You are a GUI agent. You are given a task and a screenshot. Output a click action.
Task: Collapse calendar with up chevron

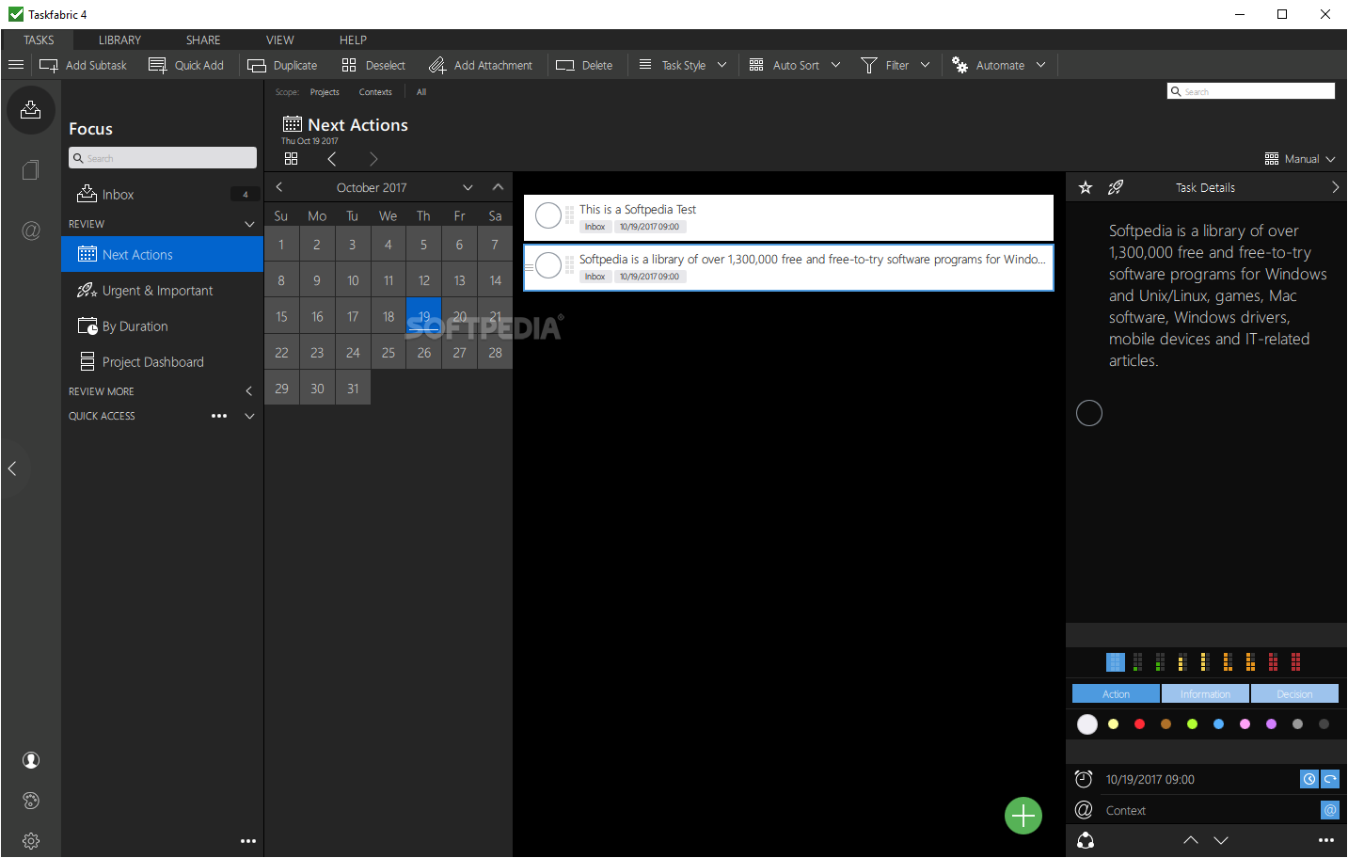[498, 187]
